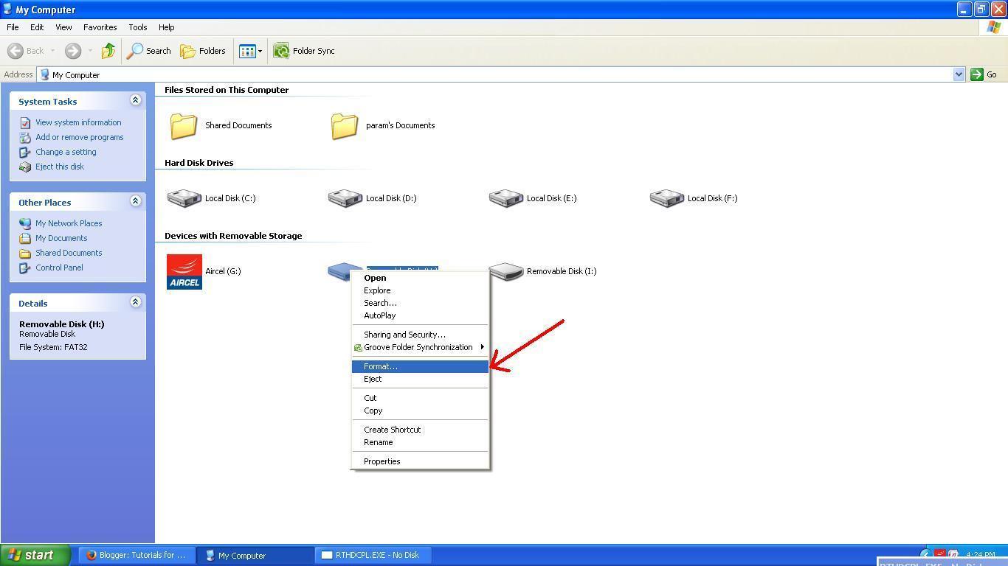Click Eject this disk link
This screenshot has width=1008, height=566.
click(x=60, y=167)
